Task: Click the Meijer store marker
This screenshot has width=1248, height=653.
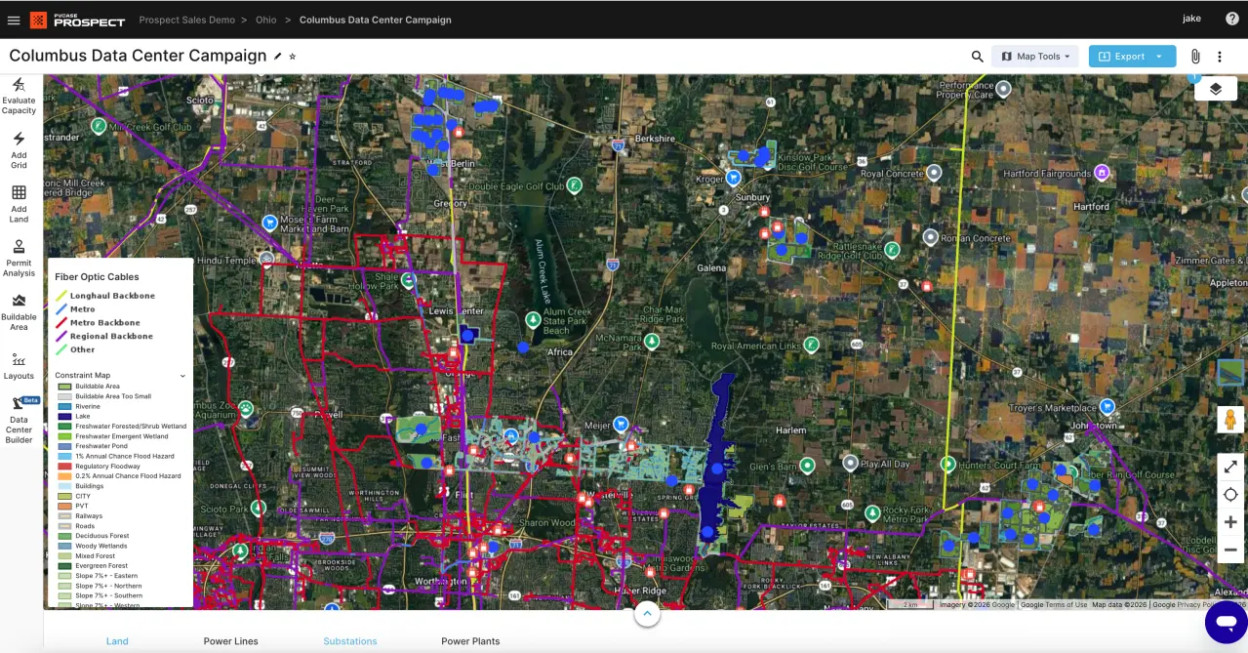Action: point(621,425)
